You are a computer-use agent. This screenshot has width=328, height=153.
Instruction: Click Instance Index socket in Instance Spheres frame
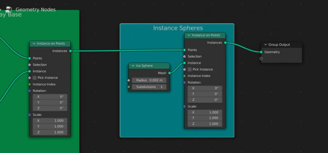click(184, 76)
